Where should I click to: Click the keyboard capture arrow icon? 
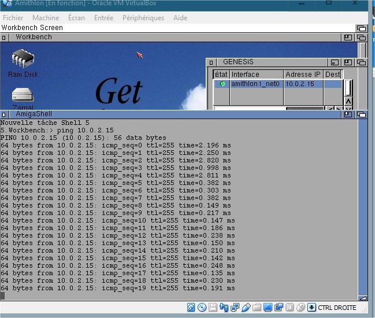tap(311, 308)
